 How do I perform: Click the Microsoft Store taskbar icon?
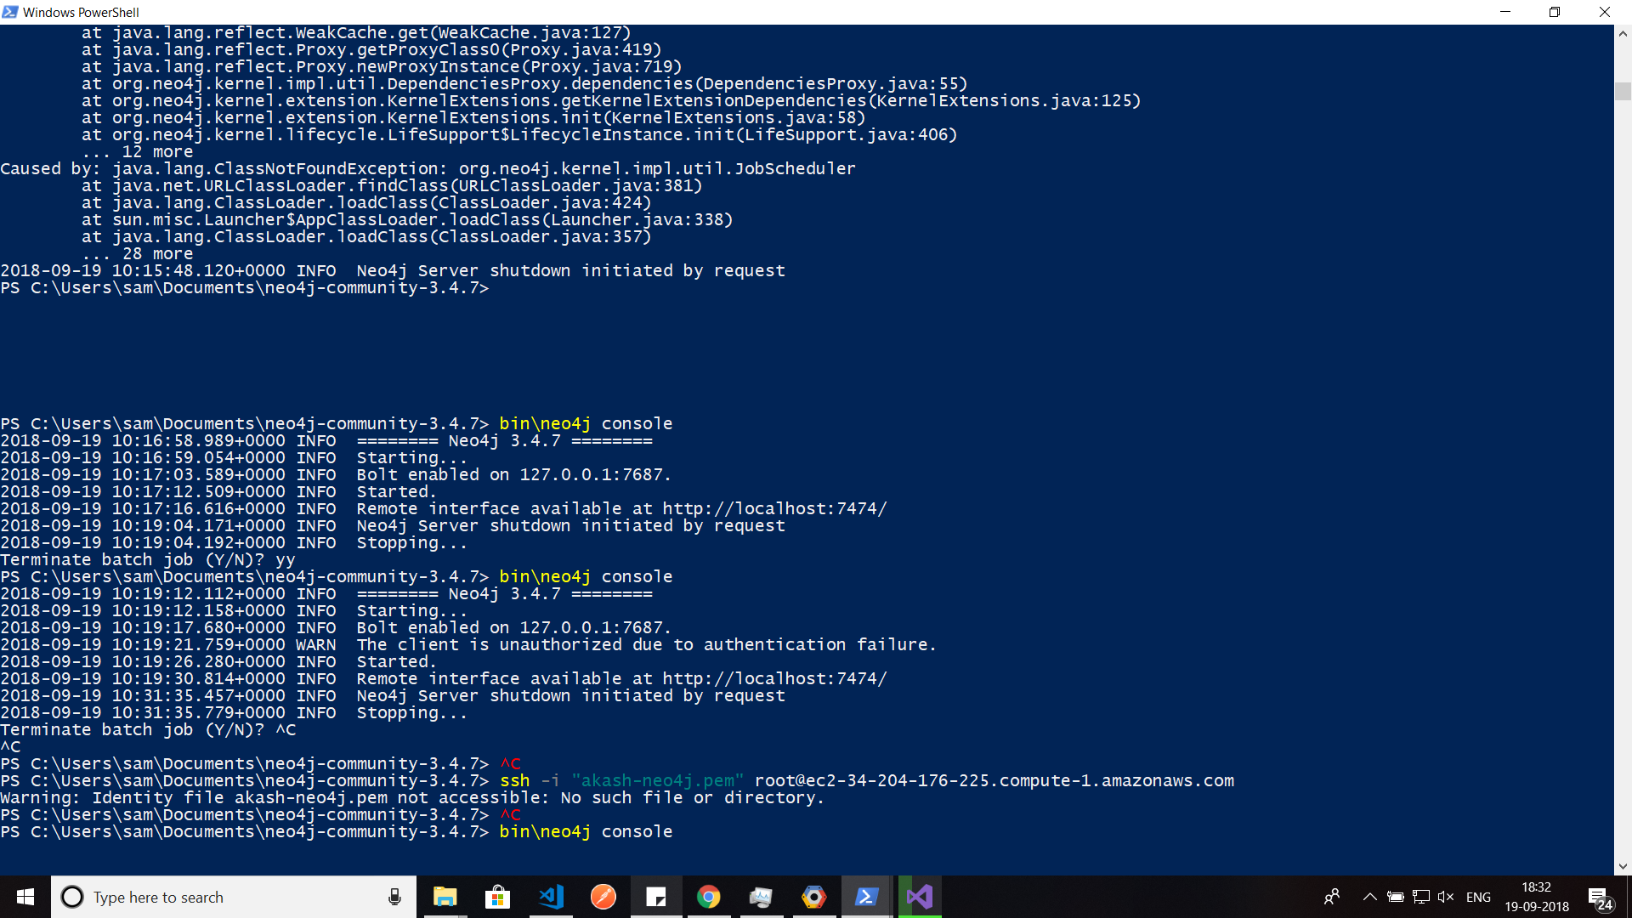coord(496,897)
